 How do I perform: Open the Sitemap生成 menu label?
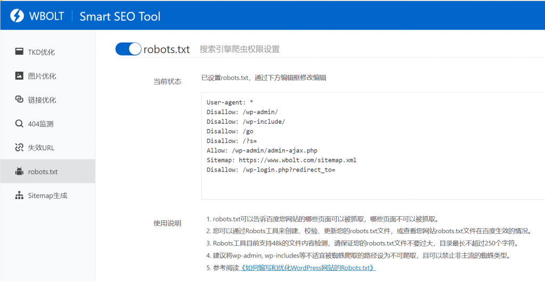47,195
